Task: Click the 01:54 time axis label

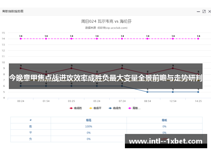Action: click(46, 101)
